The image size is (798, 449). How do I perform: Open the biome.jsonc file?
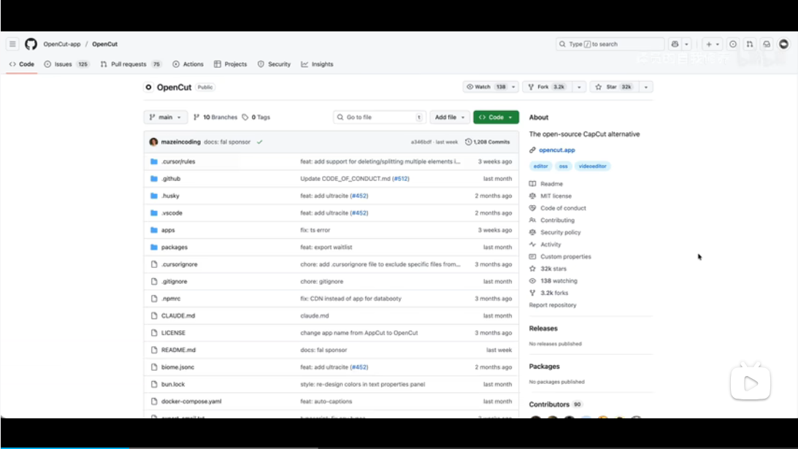177,367
